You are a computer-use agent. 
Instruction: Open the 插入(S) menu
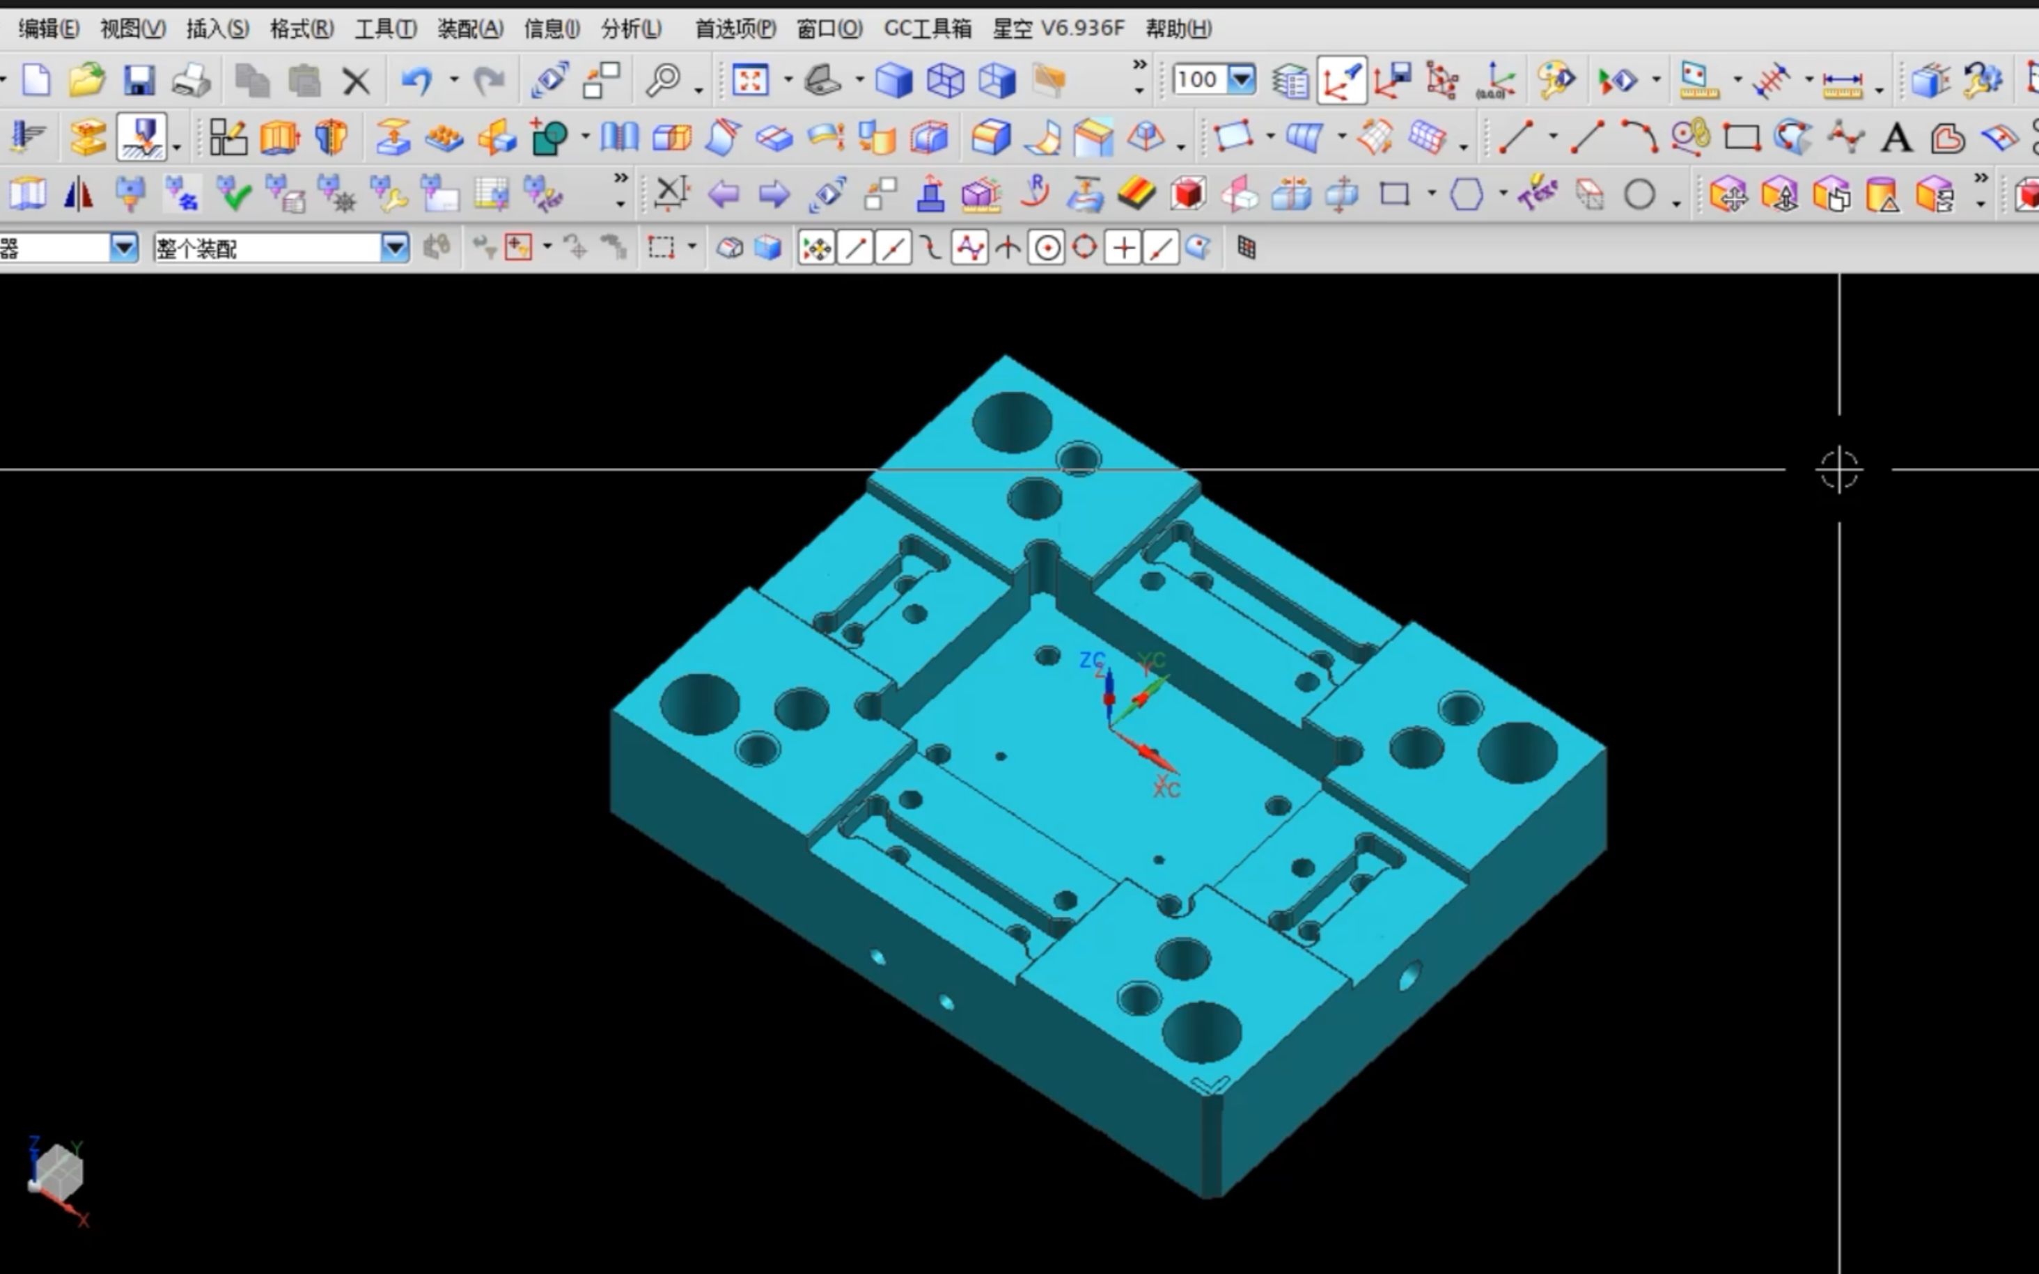tap(217, 29)
